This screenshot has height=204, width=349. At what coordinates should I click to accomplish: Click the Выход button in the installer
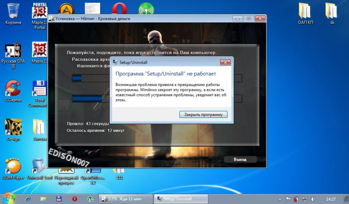click(x=240, y=159)
